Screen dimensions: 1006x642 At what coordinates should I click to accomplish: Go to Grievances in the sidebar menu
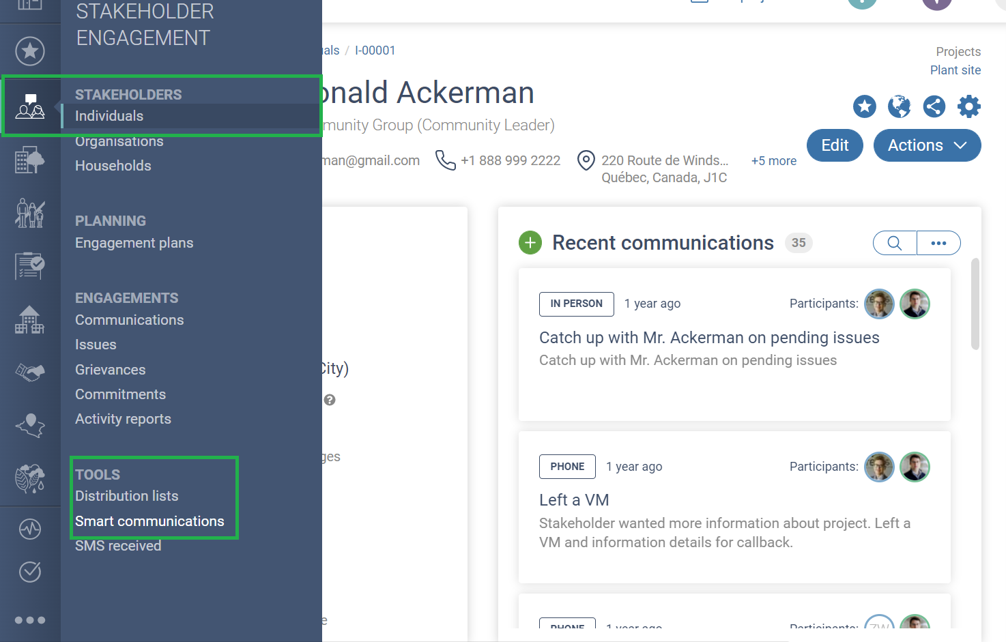point(110,370)
